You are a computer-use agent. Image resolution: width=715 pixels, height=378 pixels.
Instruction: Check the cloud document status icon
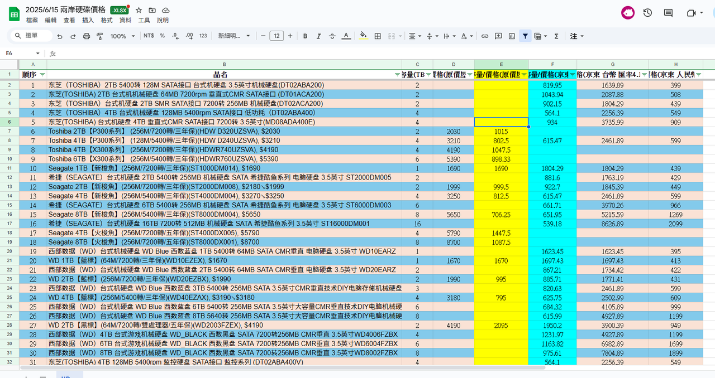tap(166, 10)
